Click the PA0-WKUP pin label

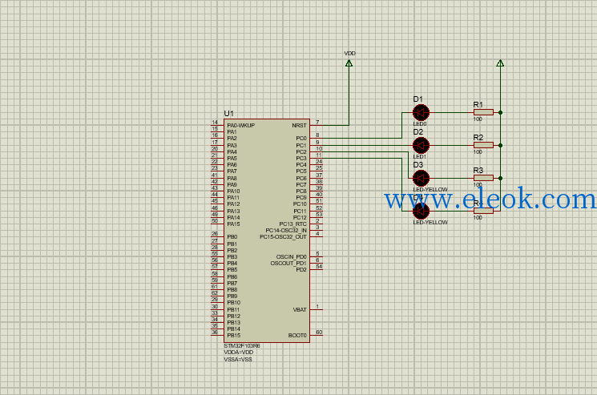(241, 125)
